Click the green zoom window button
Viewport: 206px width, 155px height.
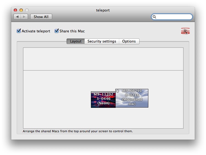pos(27,10)
